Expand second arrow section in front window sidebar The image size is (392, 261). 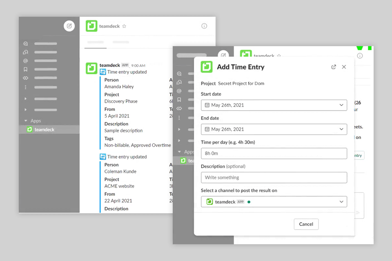coord(179,141)
